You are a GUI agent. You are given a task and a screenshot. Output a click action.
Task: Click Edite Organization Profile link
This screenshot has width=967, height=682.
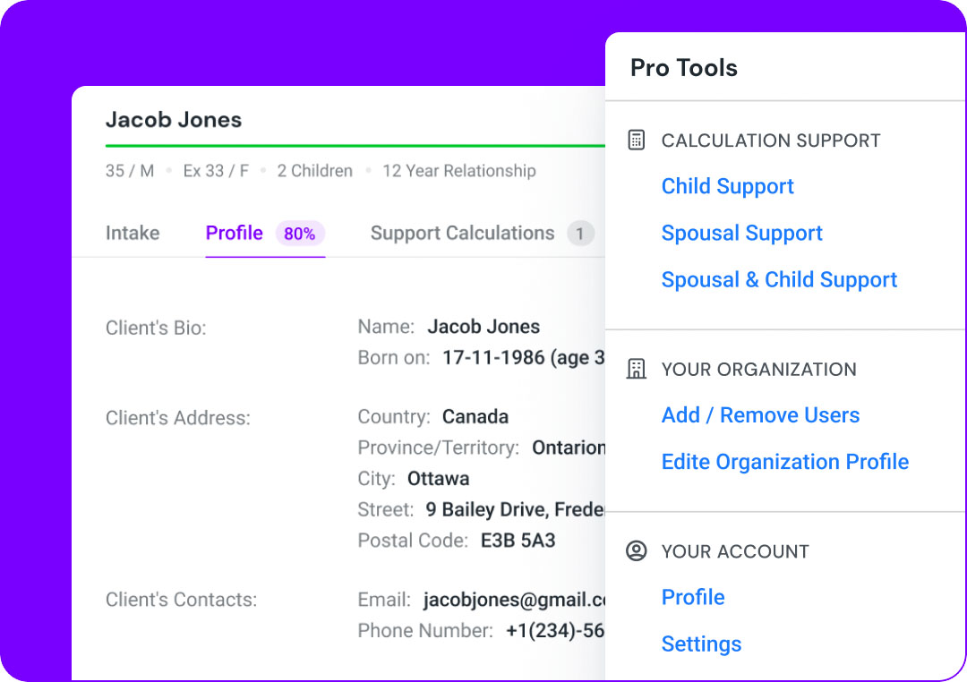[784, 462]
